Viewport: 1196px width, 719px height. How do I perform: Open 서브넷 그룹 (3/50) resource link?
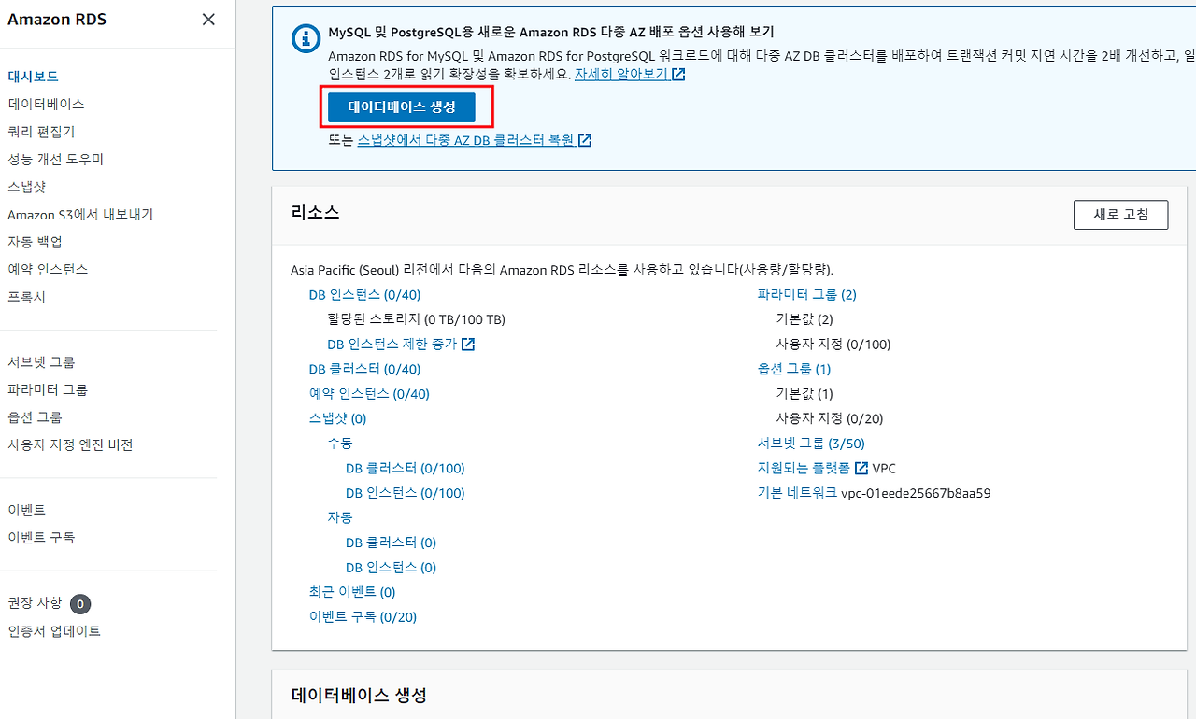[x=811, y=444]
